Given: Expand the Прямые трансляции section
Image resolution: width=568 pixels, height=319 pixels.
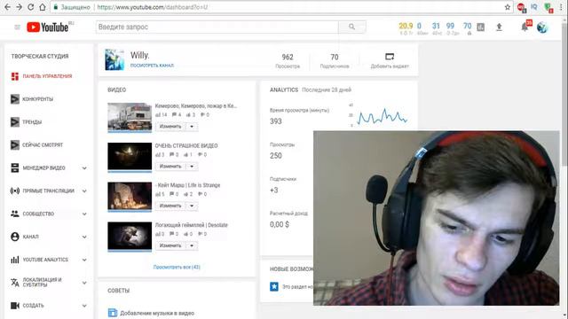Looking at the screenshot, I should [x=84, y=191].
